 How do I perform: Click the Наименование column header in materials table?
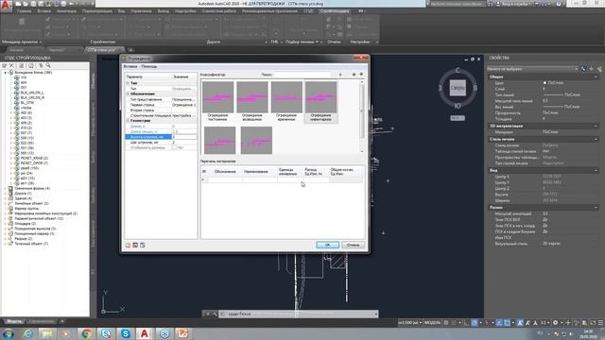point(256,172)
